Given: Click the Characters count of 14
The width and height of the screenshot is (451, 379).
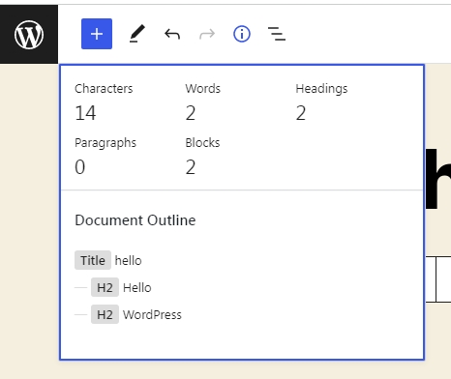Looking at the screenshot, I should coord(85,113).
